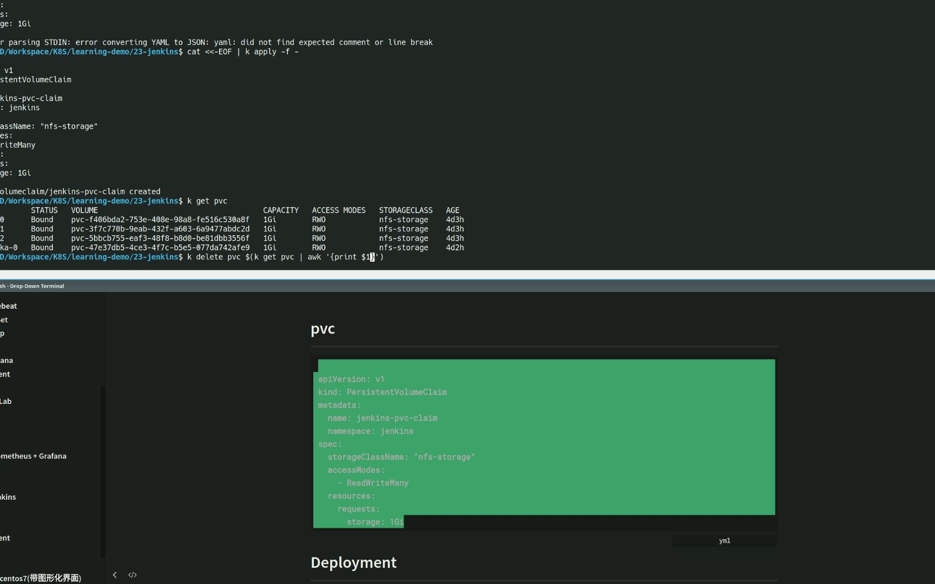Screen dimensions: 935x584
Task: Click the back chevron icon beside the code icon
Action: pyautogui.click(x=115, y=575)
